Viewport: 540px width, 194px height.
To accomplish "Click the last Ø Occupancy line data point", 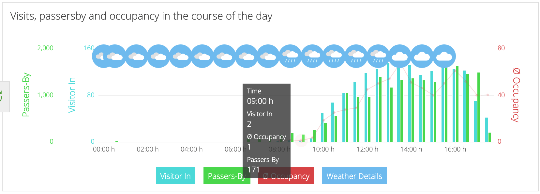I will [487, 95].
